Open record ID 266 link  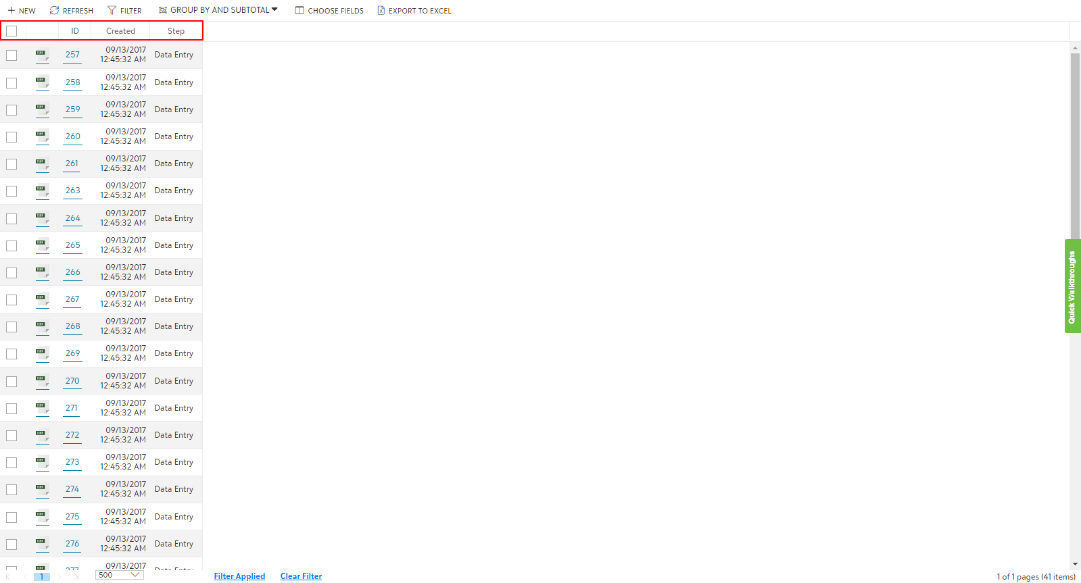pos(73,272)
